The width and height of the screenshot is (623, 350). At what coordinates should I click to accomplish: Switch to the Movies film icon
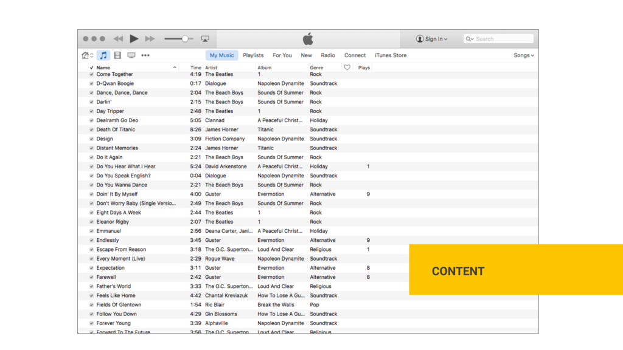(x=117, y=55)
